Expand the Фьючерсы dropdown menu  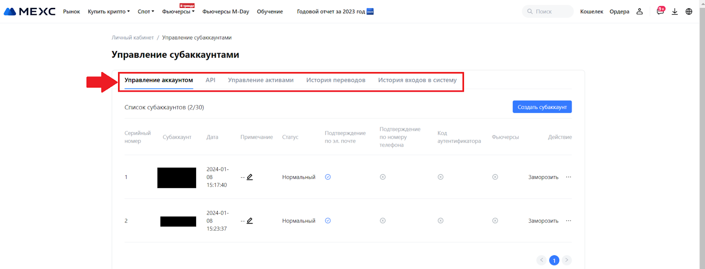pos(178,11)
